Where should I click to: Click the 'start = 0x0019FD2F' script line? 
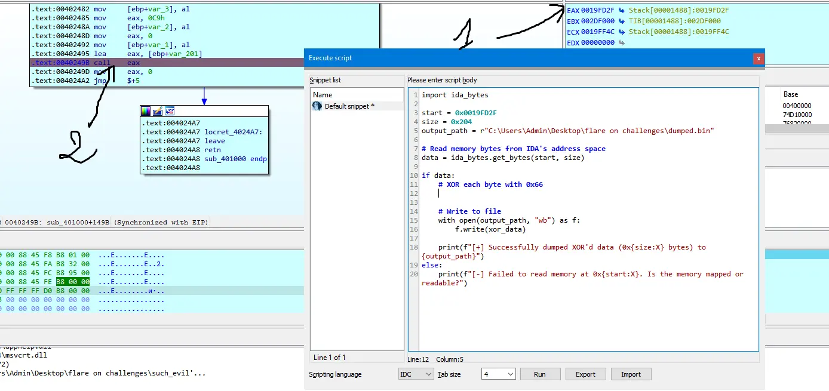[x=459, y=112]
